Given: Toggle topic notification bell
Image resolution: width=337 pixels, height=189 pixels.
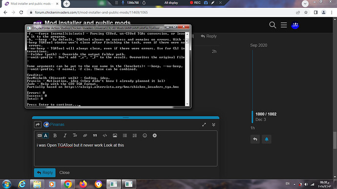Looking at the screenshot, I should (x=267, y=139).
